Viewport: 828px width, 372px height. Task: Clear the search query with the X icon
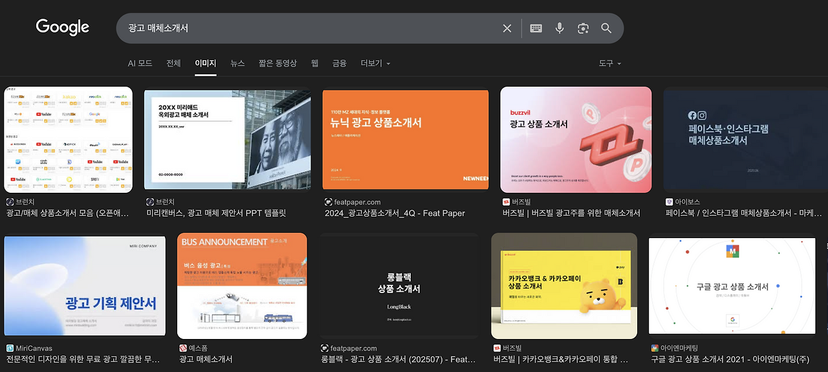(507, 28)
